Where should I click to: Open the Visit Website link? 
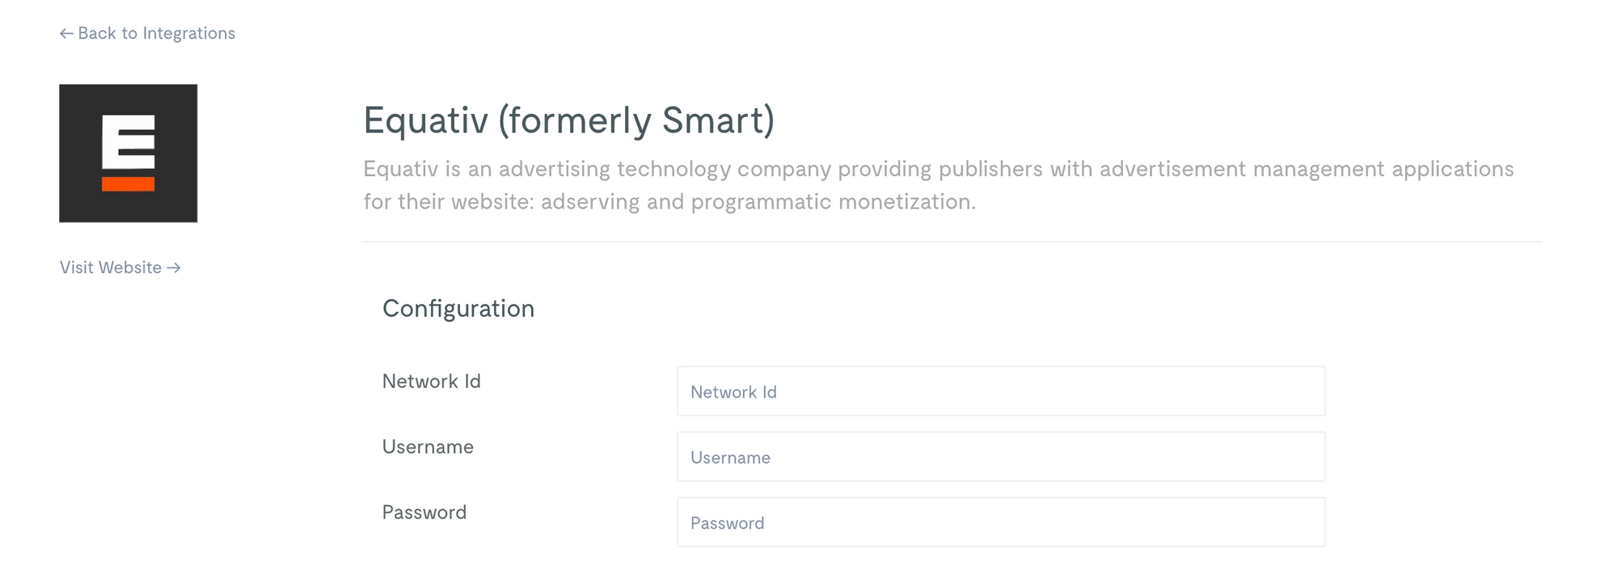pyautogui.click(x=120, y=268)
